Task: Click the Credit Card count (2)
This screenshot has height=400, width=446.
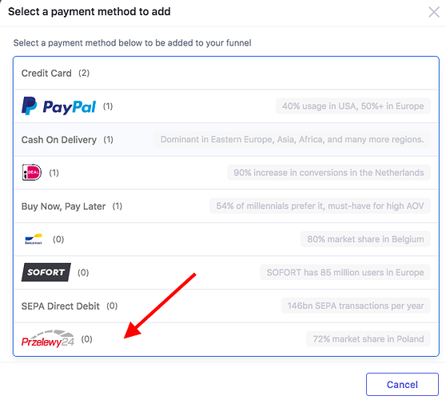Action: [84, 73]
